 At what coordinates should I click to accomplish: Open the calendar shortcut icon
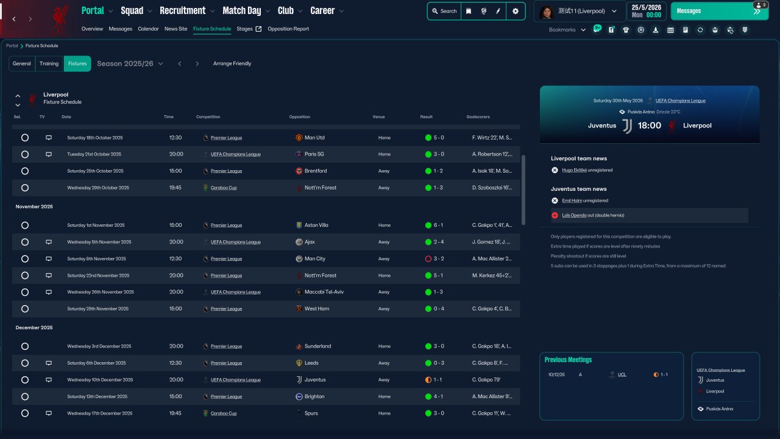[x=670, y=30]
